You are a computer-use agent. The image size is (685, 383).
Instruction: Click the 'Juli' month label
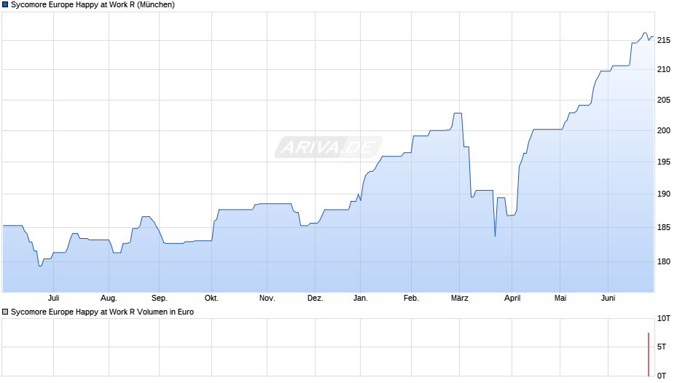pos(53,299)
